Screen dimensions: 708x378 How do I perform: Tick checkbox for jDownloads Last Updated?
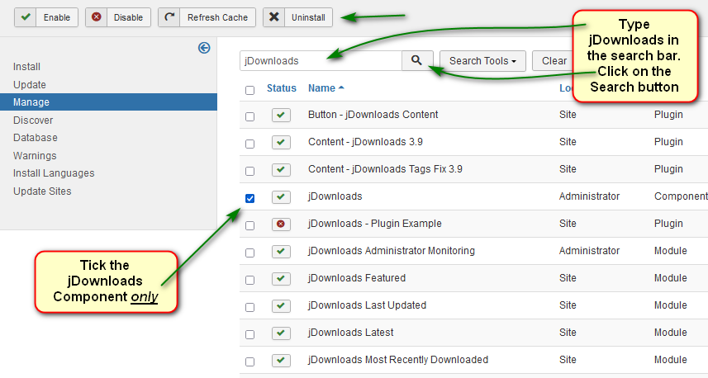[249, 307]
